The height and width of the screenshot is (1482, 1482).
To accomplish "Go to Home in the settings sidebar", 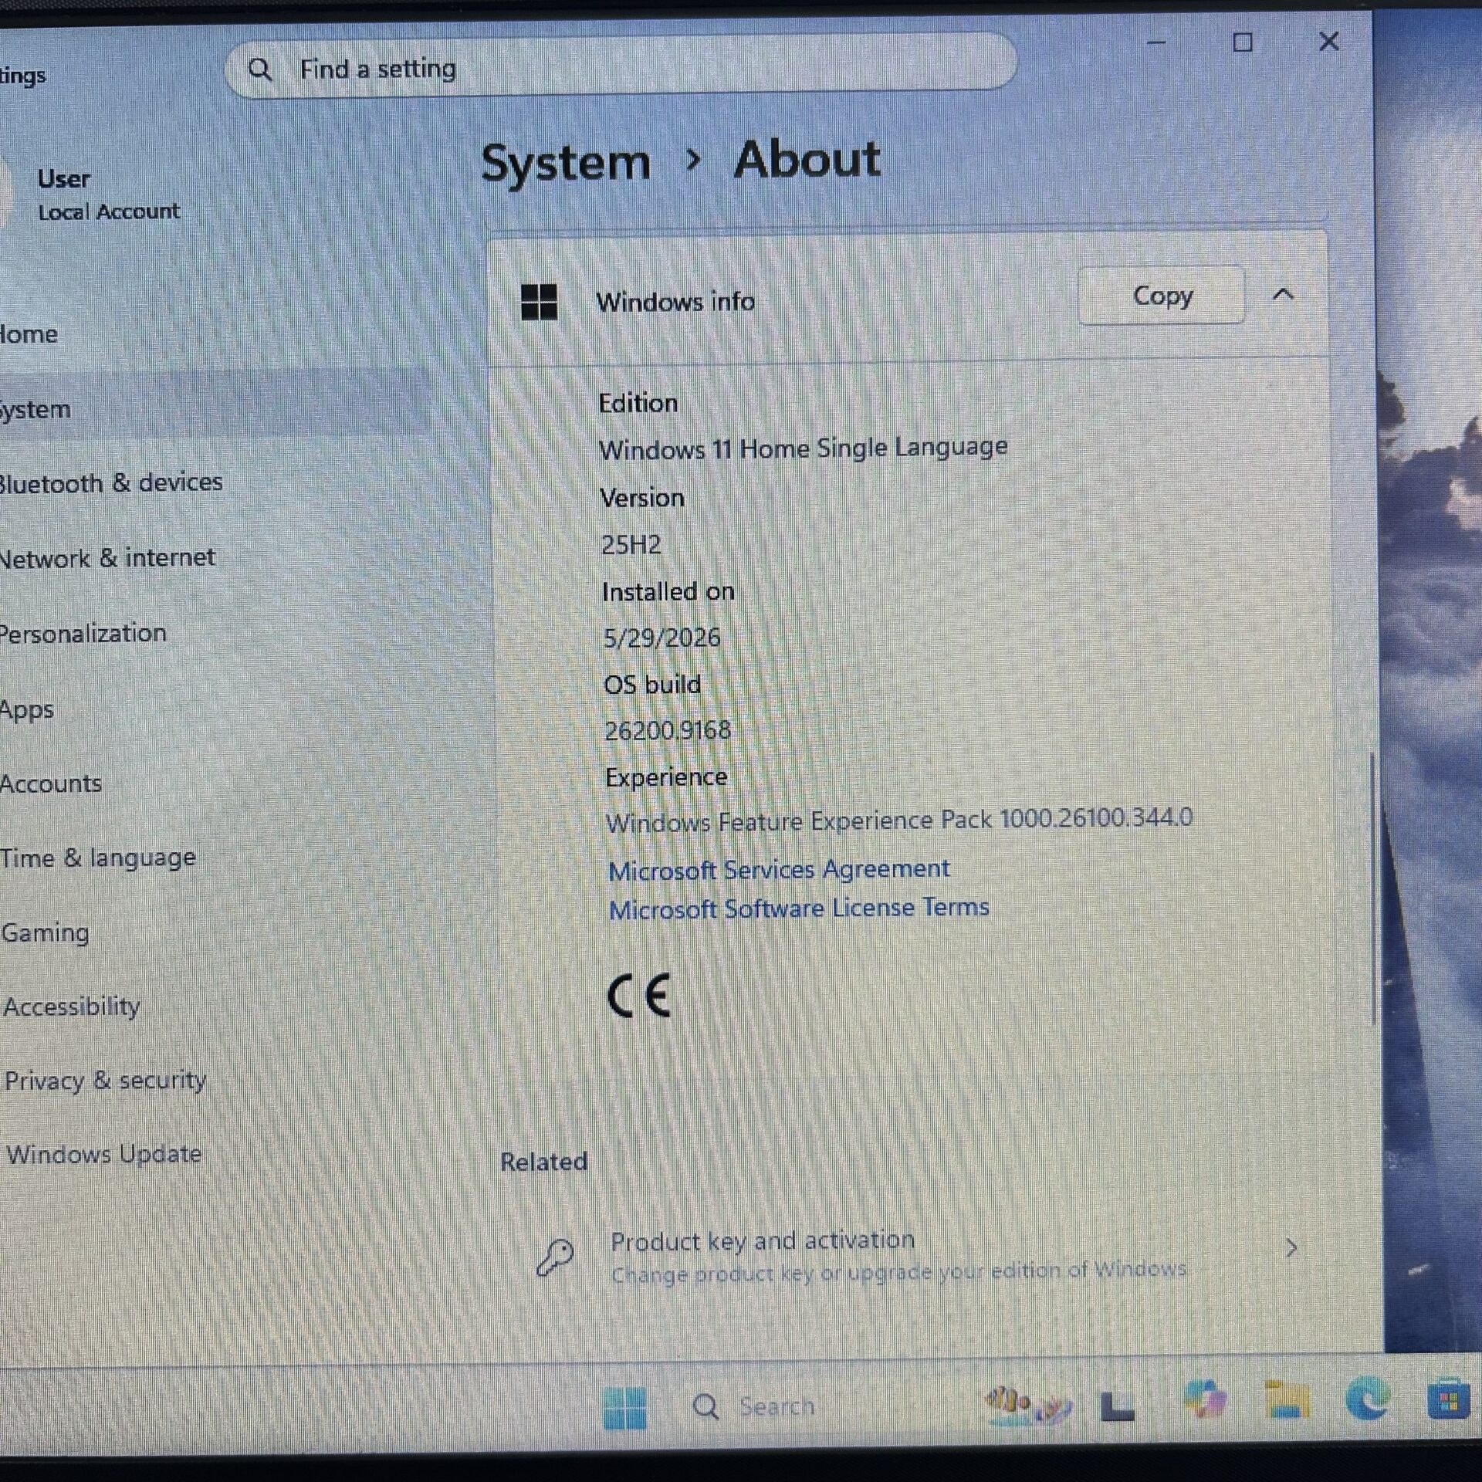I will point(29,334).
